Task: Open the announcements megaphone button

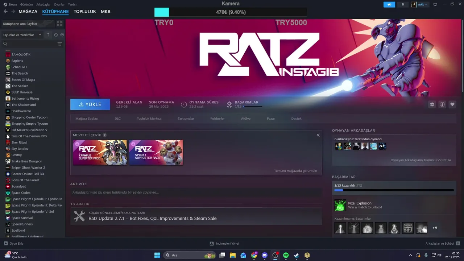Action: pyautogui.click(x=389, y=5)
